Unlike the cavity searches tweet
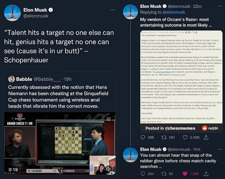The height and width of the screenshot is (179, 225). point(185,174)
